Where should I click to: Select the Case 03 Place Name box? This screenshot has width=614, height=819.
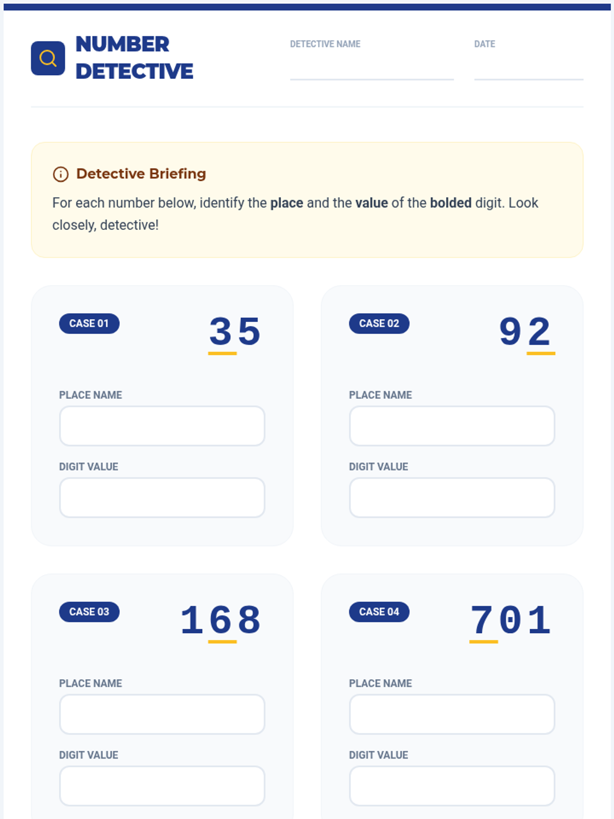pyautogui.click(x=162, y=714)
